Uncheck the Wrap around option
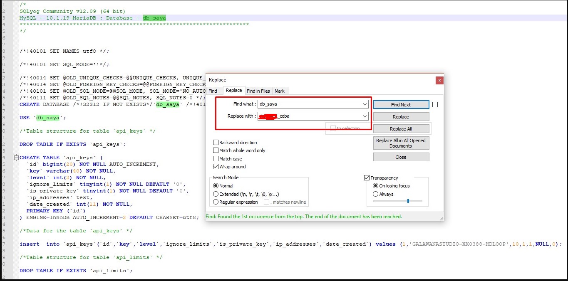The image size is (568, 281). (216, 167)
